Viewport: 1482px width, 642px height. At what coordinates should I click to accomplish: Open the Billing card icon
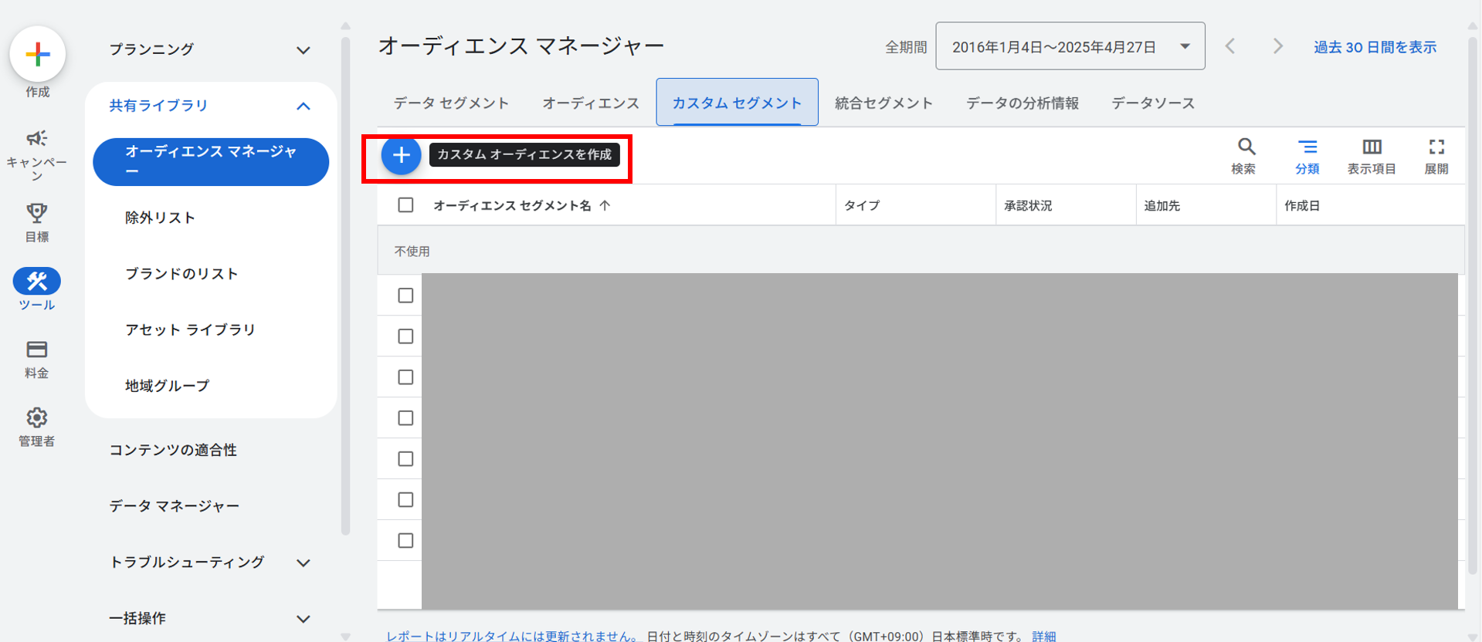(36, 349)
